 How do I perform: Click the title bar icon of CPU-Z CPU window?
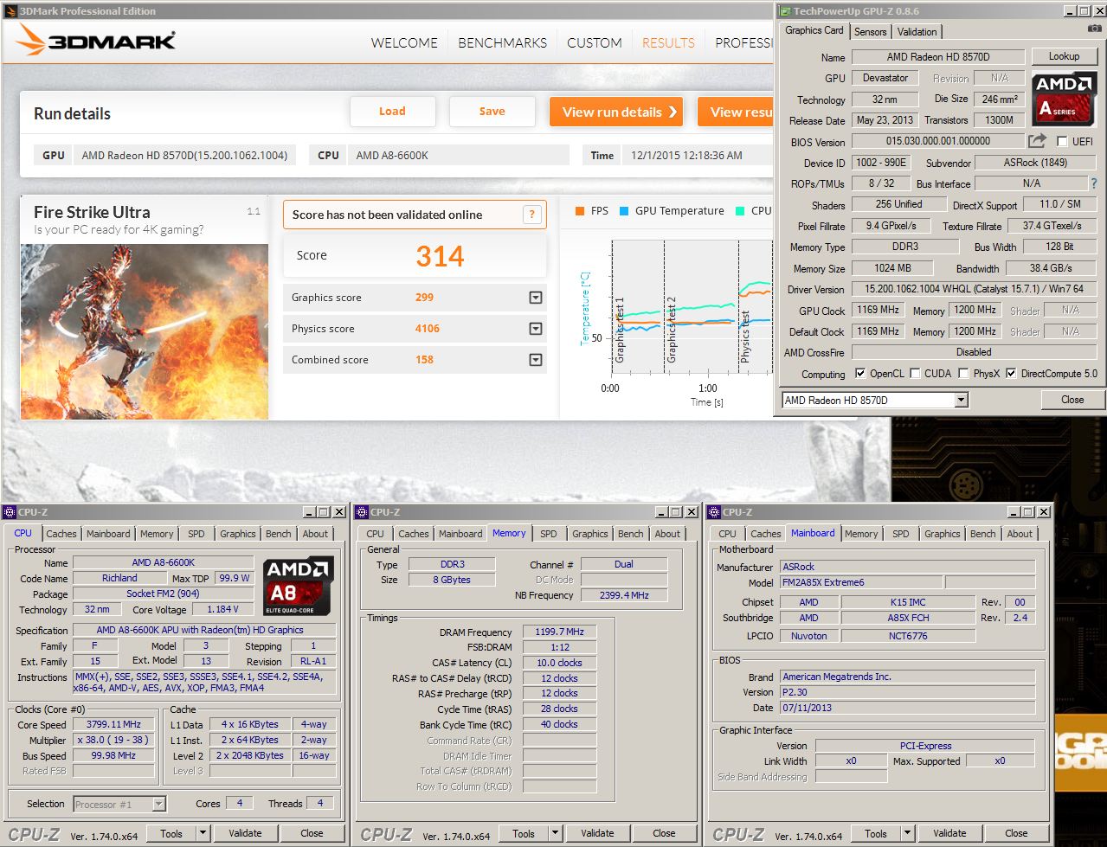10,511
